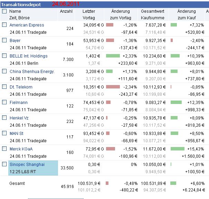The width and height of the screenshot is (209, 199).
Task: Select Sinopec Shanghai quantity 33.500
Action: pos(67,168)
